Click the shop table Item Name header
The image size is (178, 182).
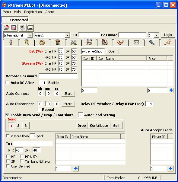point(122,59)
